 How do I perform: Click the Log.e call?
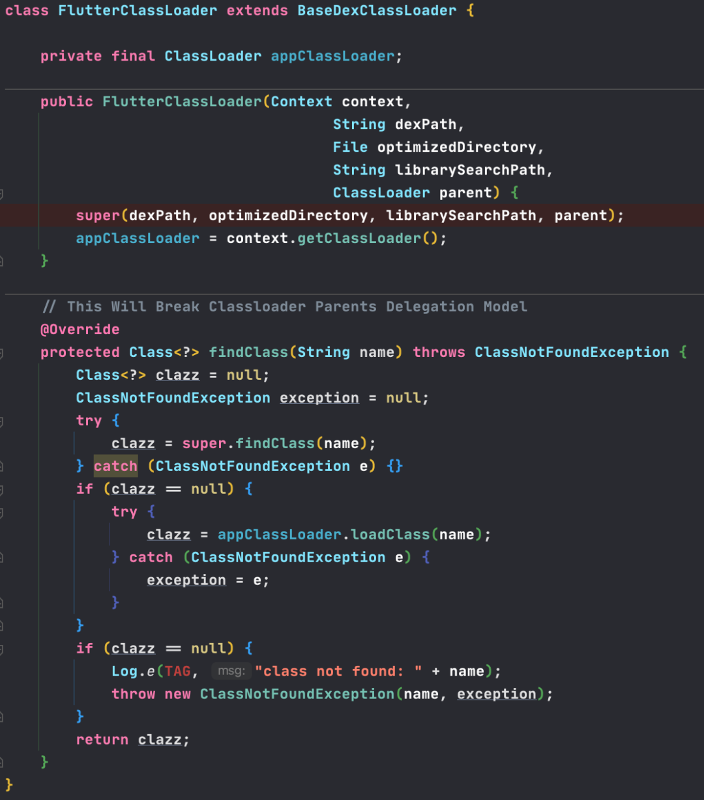coord(133,672)
